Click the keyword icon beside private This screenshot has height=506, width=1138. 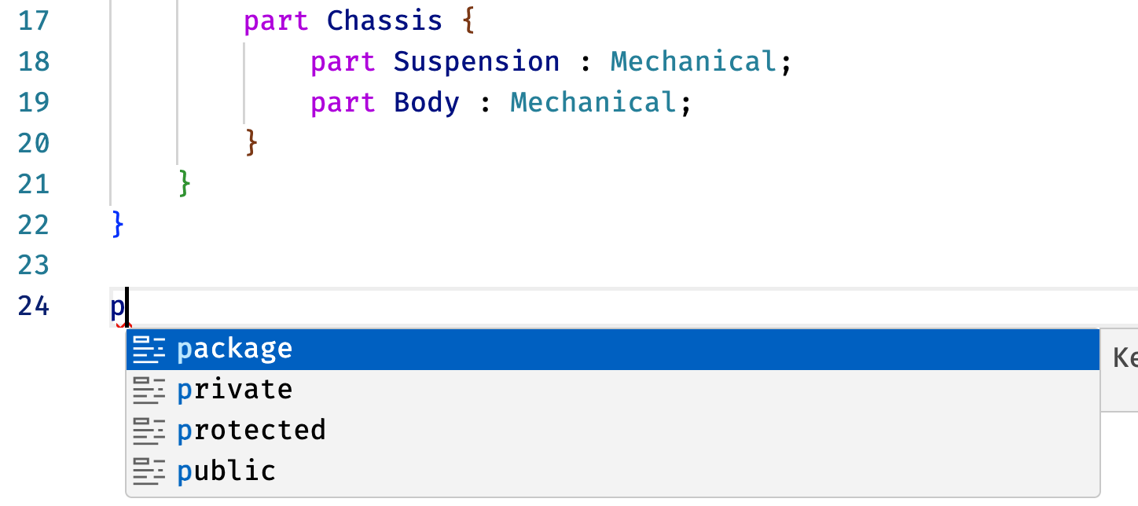click(x=149, y=390)
